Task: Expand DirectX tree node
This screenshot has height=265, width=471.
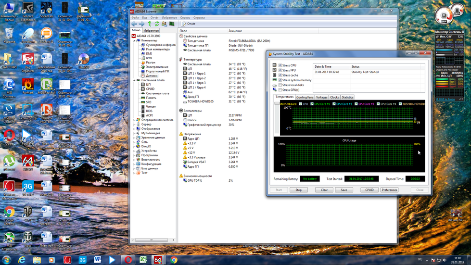Action: (134, 147)
